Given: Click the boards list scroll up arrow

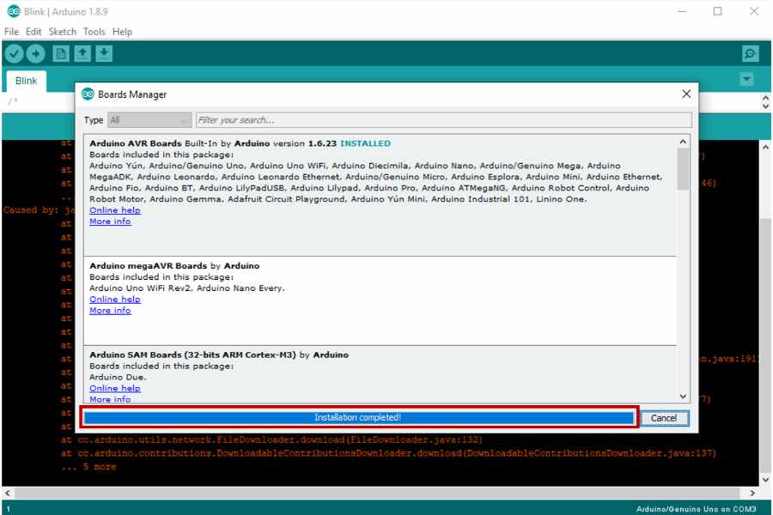Looking at the screenshot, I should 683,142.
